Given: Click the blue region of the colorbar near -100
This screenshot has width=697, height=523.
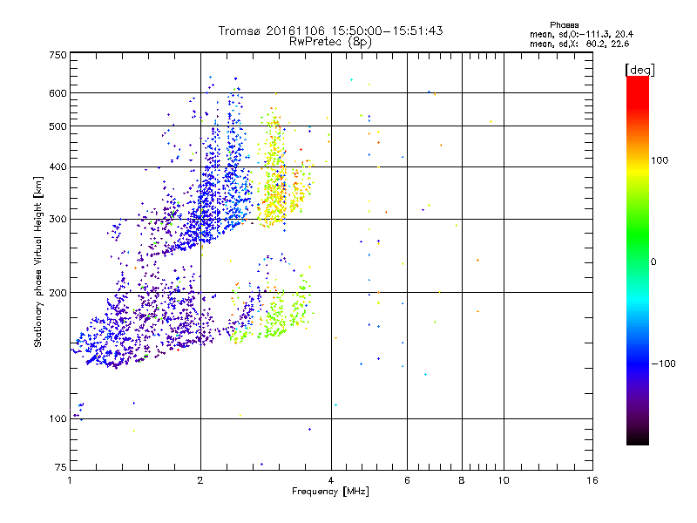Looking at the screenshot, I should point(638,363).
